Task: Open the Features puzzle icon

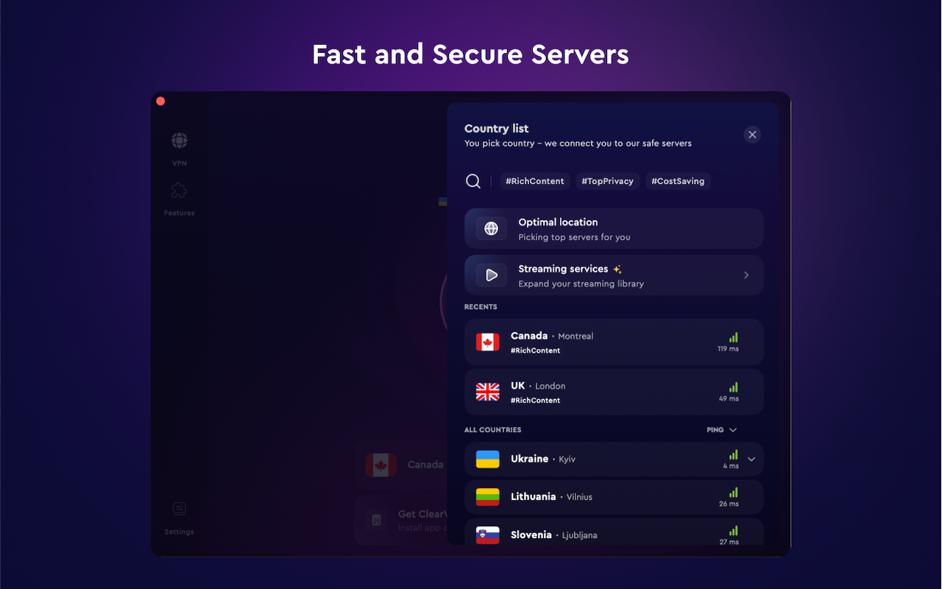Action: [x=179, y=191]
